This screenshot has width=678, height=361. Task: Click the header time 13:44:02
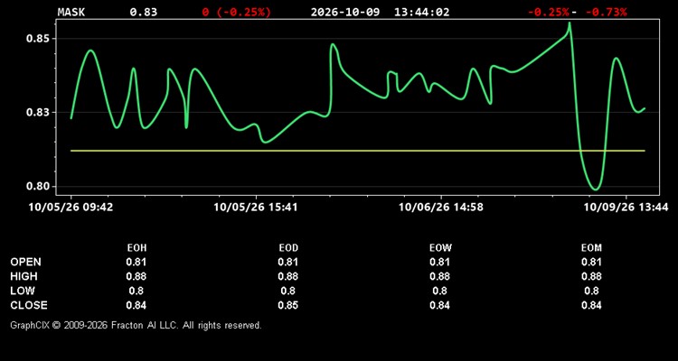coord(421,12)
